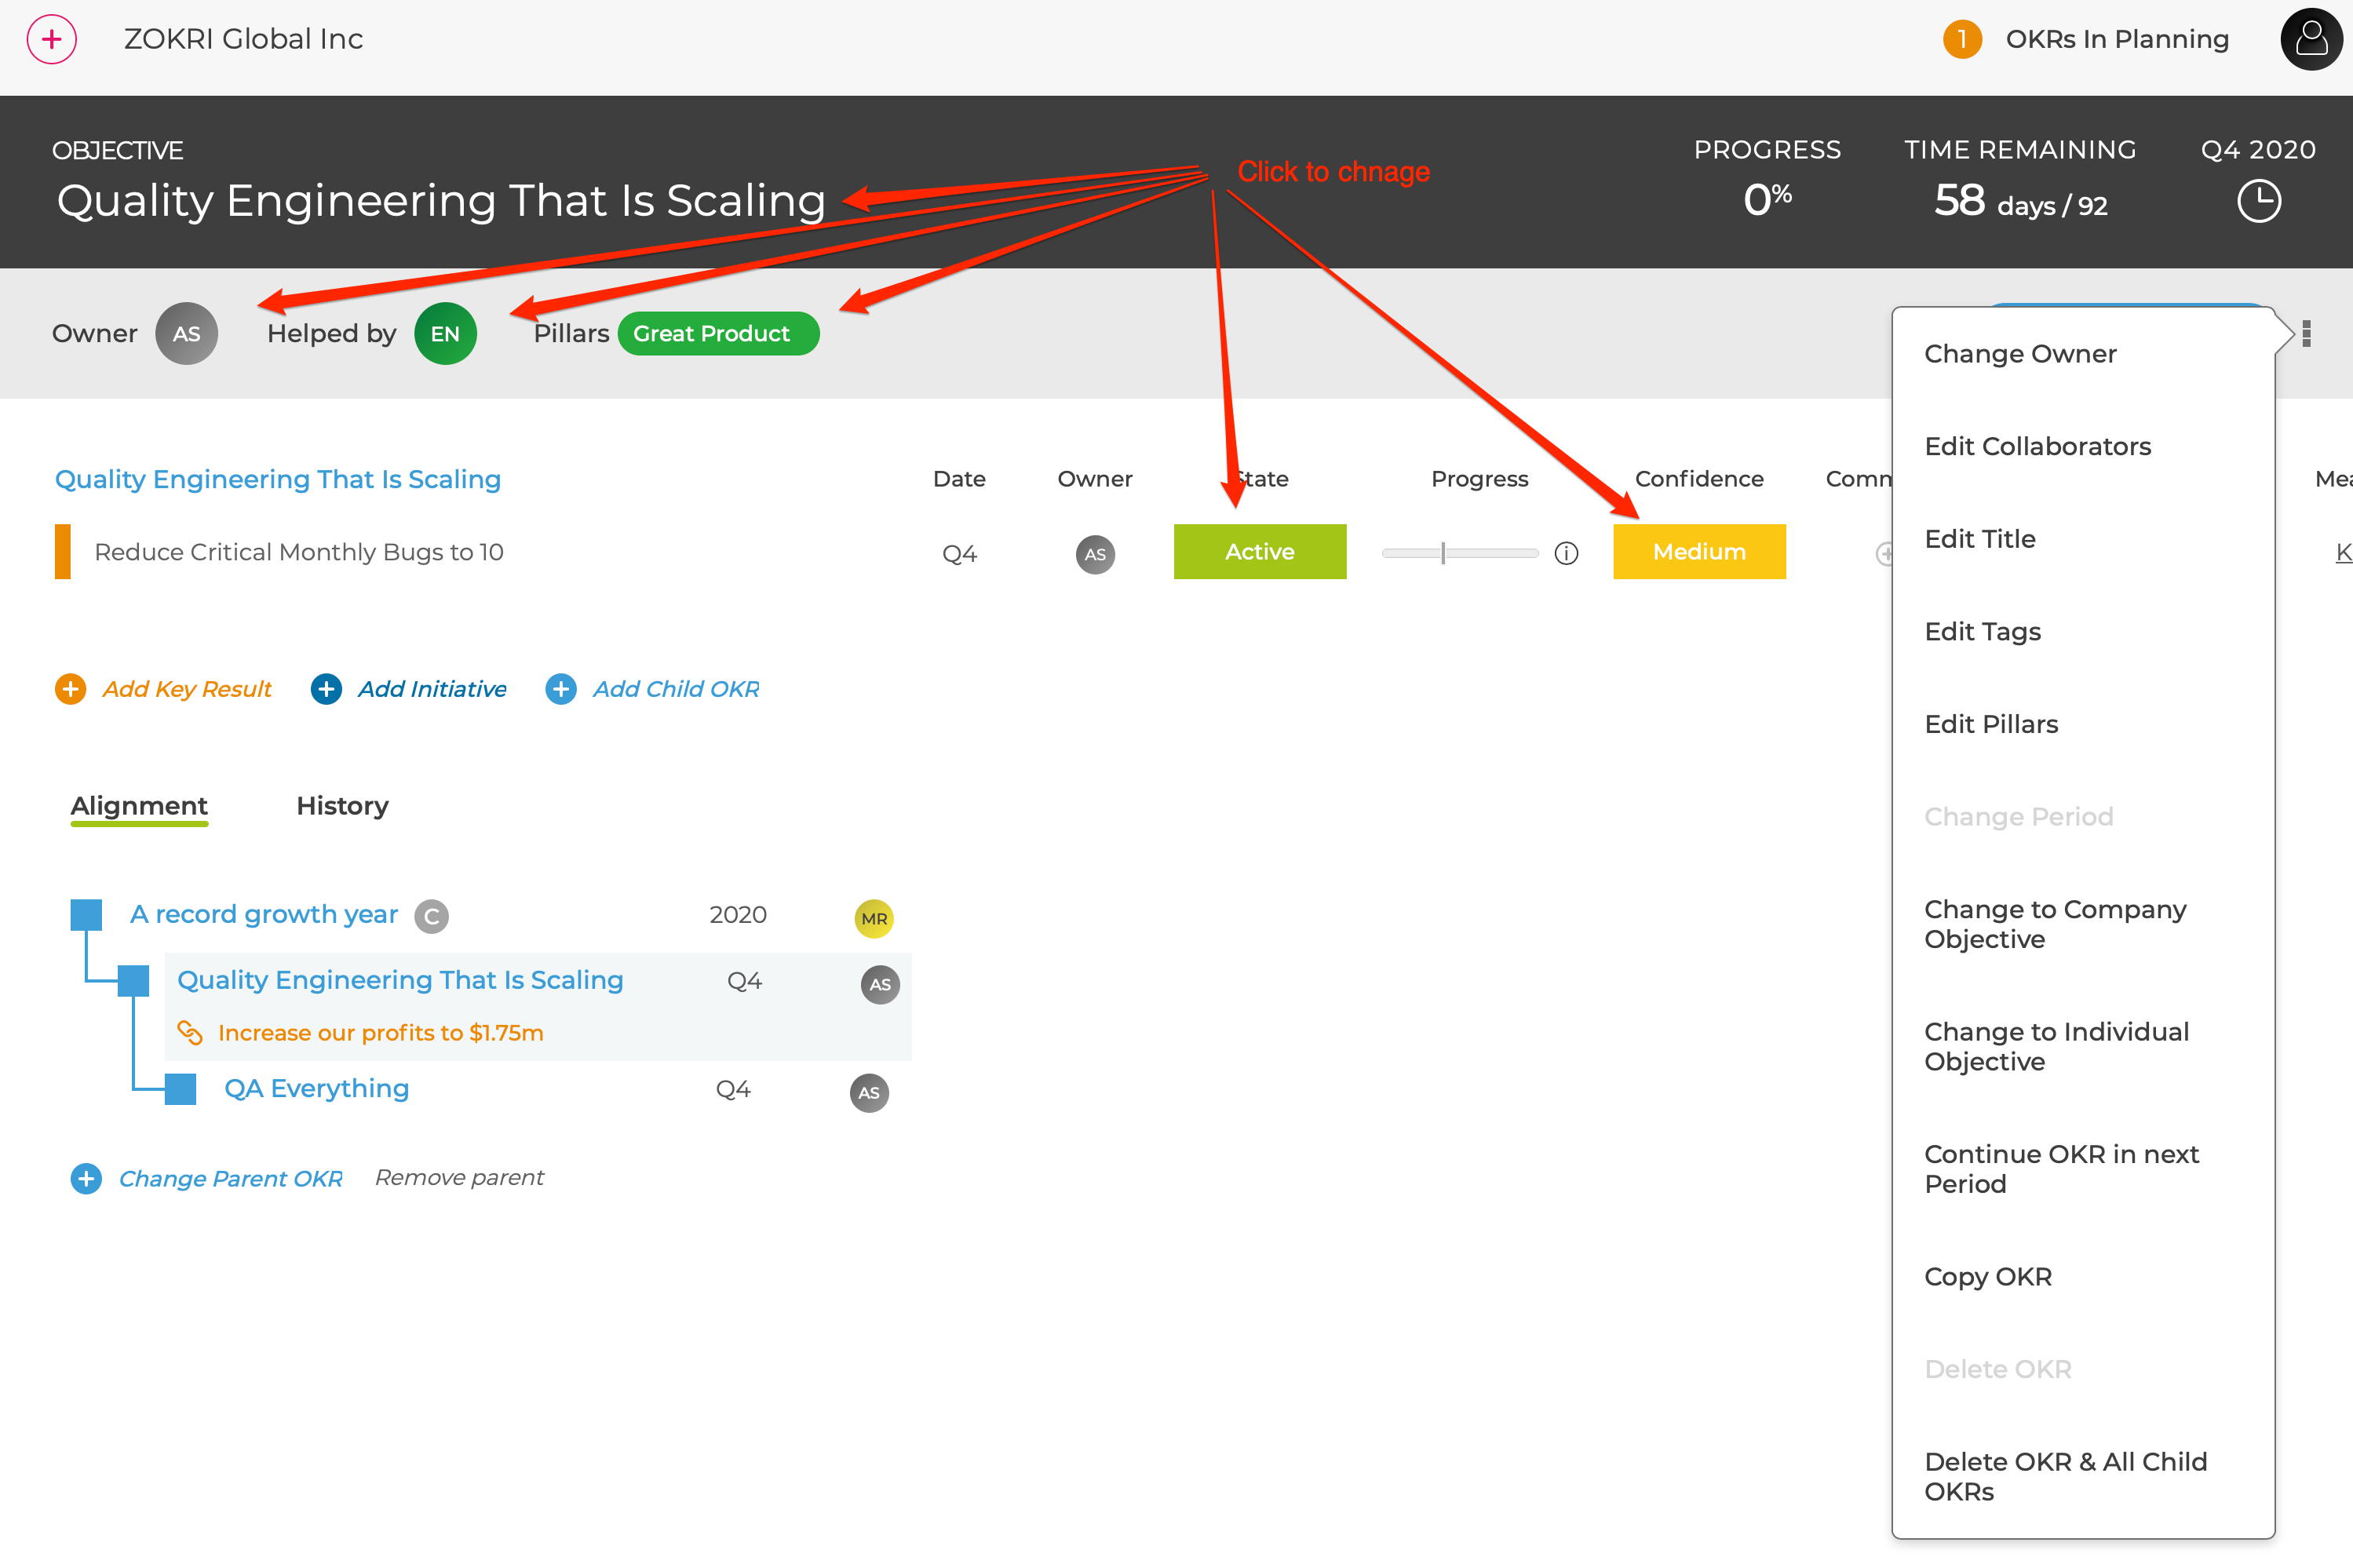The height and width of the screenshot is (1568, 2353).
Task: Select Continue OKR in next Period
Action: point(2060,1169)
